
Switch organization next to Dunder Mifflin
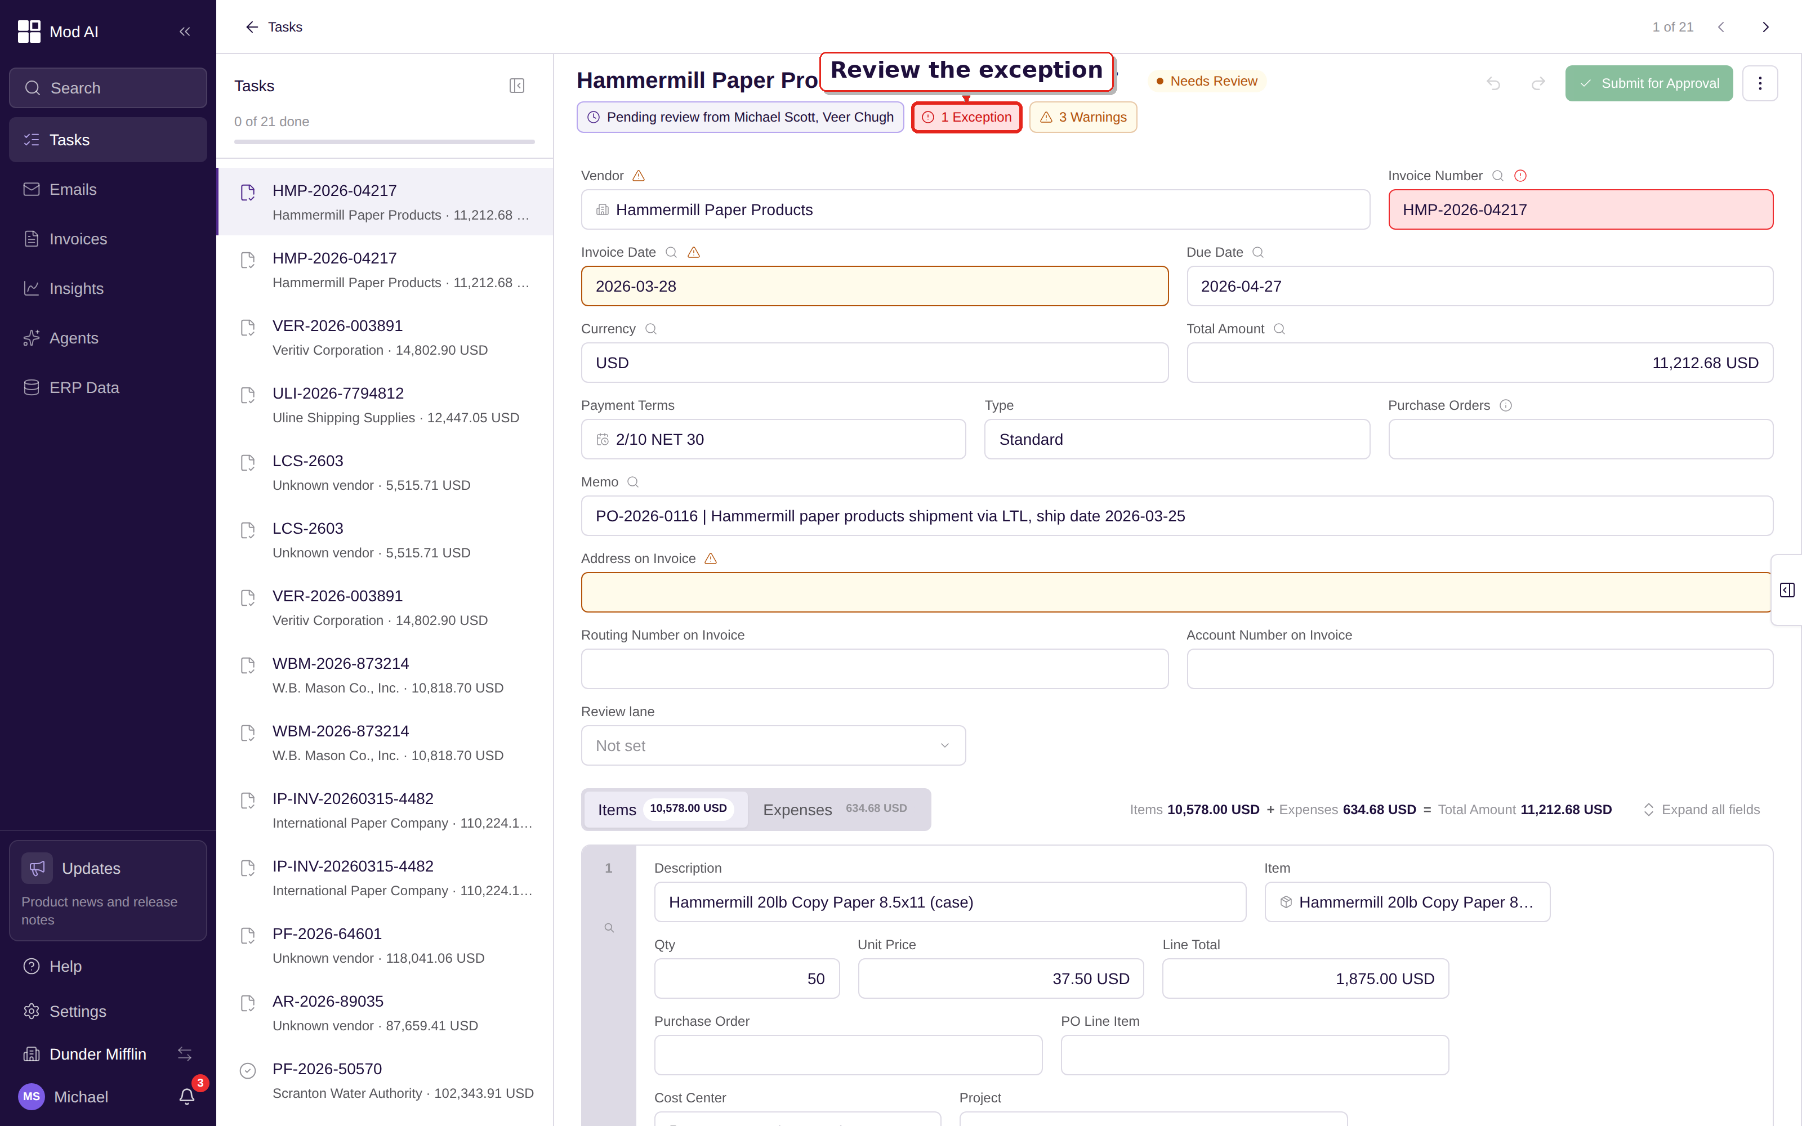pyautogui.click(x=185, y=1054)
